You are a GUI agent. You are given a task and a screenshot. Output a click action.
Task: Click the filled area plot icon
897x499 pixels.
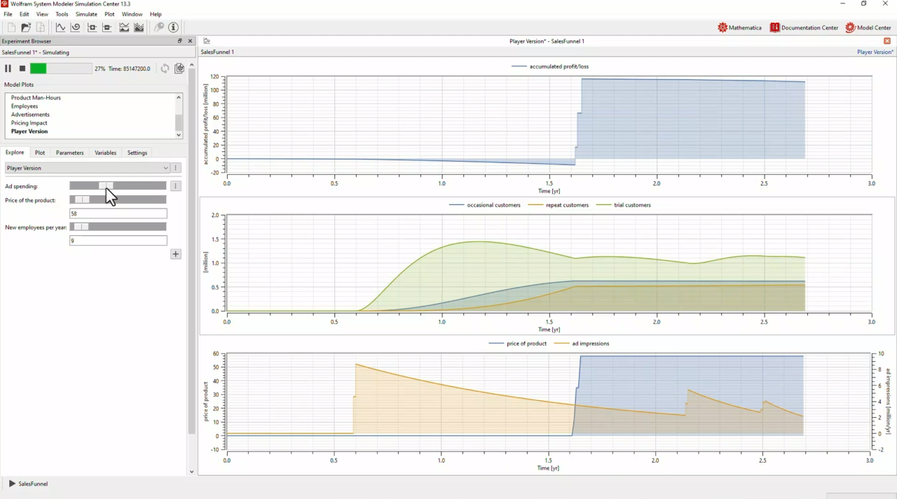[139, 27]
